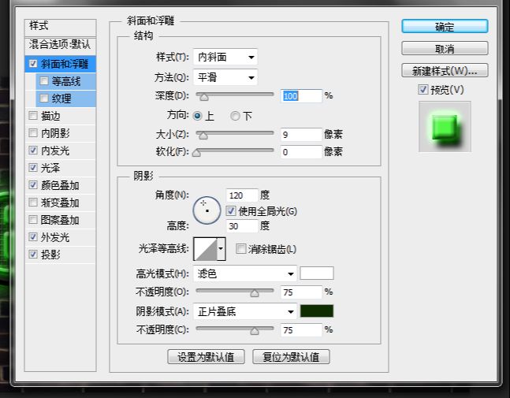This screenshot has width=510, height=398.
Task: Click the 取消 cancel button
Action: pos(445,49)
